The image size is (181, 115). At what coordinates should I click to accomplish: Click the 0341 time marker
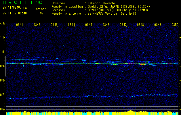click(20, 25)
